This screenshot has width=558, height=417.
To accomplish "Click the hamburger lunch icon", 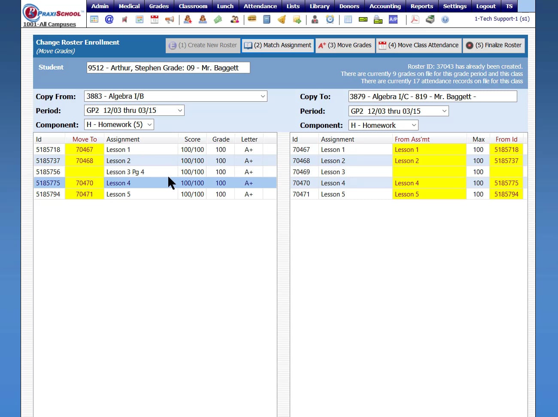I will point(252,19).
